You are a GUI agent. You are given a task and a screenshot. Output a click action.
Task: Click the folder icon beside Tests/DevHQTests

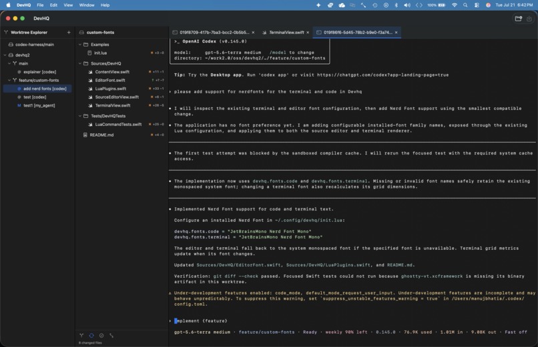pos(86,116)
